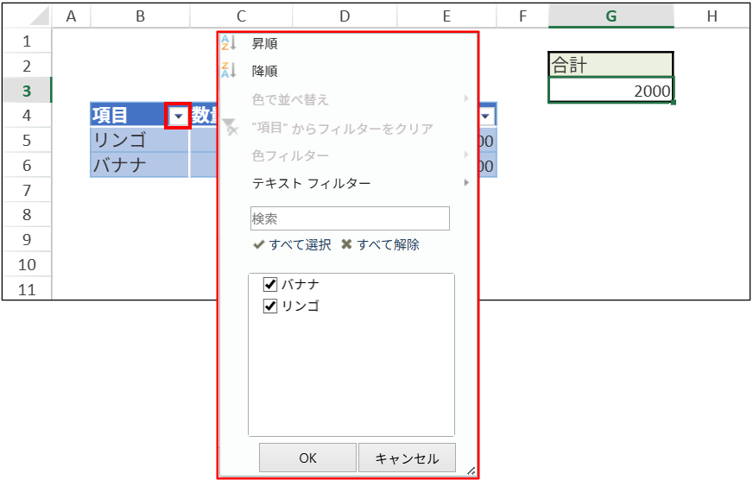Select the 合計 header cell
The image size is (753, 480).
[x=611, y=66]
